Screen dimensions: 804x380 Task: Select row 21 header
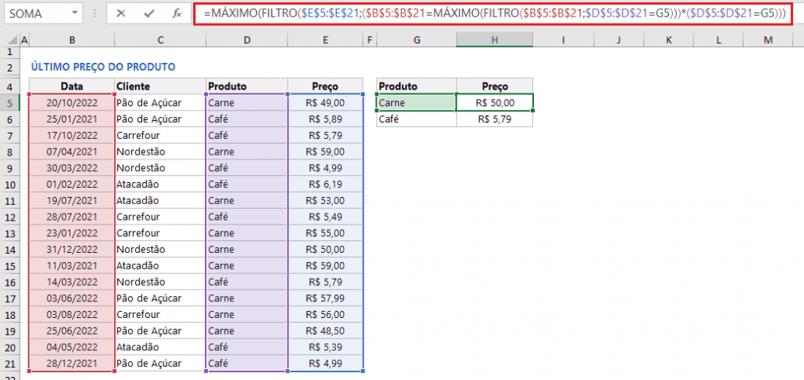coord(9,363)
